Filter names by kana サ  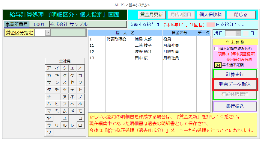point(49,82)
